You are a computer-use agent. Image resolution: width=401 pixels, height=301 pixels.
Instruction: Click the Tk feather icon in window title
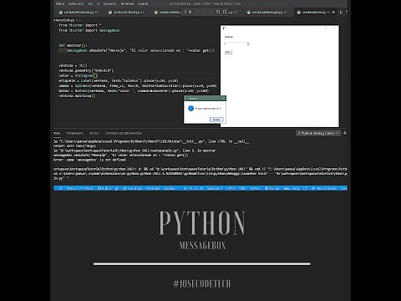click(x=224, y=28)
